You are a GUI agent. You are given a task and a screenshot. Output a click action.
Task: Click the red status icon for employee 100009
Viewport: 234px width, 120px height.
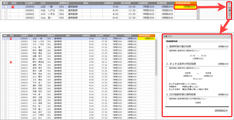pyautogui.click(x=11, y=62)
